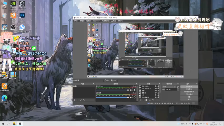This screenshot has height=126, width=224.
Task: Add a scene with the scenes plus icon
Action: [x=74, y=100]
